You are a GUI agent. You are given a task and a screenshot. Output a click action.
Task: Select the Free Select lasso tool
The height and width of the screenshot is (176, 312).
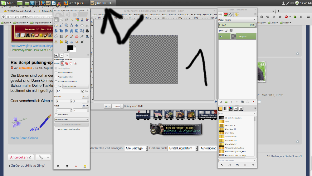66,19
